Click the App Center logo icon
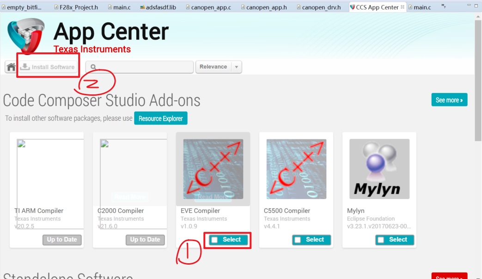This screenshot has height=279, width=482. point(26,35)
